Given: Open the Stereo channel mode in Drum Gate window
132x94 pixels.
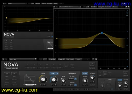Looking at the screenshot, I should tap(78, 59).
